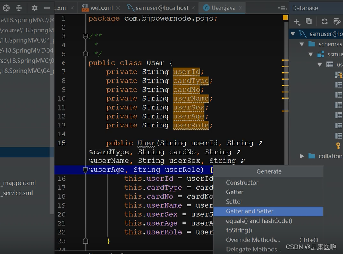Image resolution: width=343 pixels, height=254 pixels.
Task: Choose Getter and Setter in Generate menu
Action: click(x=268, y=211)
